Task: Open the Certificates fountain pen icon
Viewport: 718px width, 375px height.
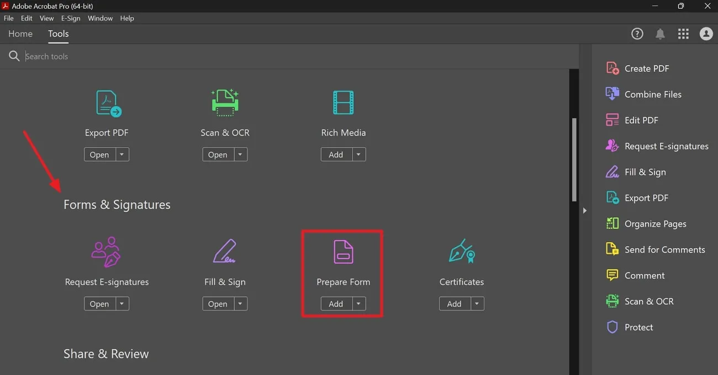Action: coord(461,251)
